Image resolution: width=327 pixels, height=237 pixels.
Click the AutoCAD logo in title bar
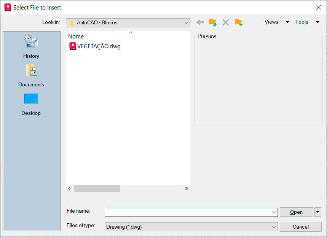click(x=7, y=7)
